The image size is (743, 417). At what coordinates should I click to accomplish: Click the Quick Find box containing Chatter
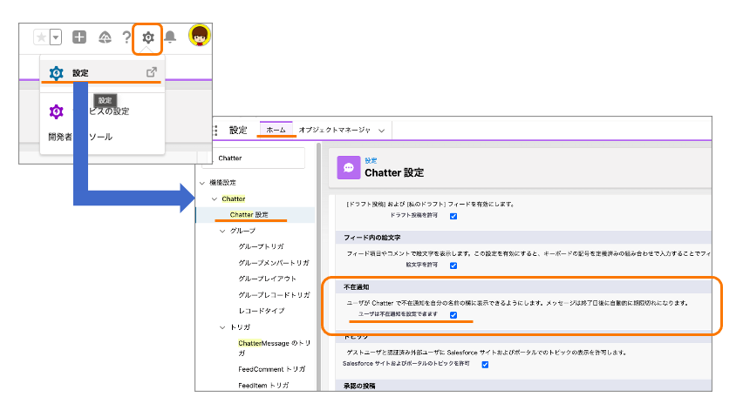tap(254, 158)
